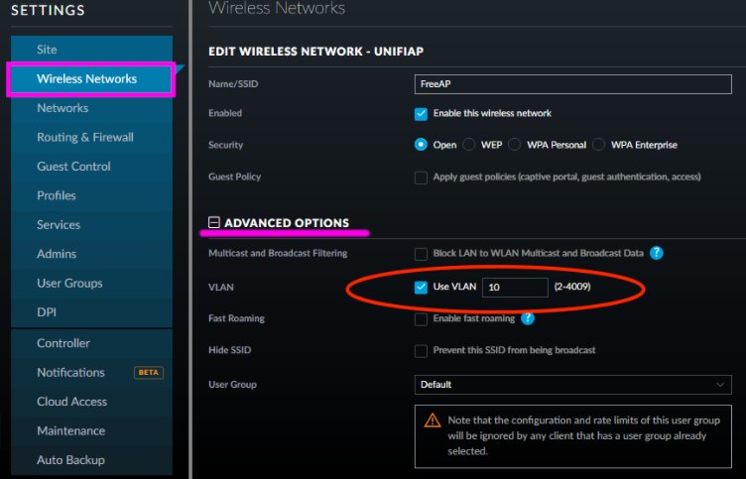Select WPA Personal security option
Image resolution: width=746 pixels, height=479 pixels.
click(514, 145)
